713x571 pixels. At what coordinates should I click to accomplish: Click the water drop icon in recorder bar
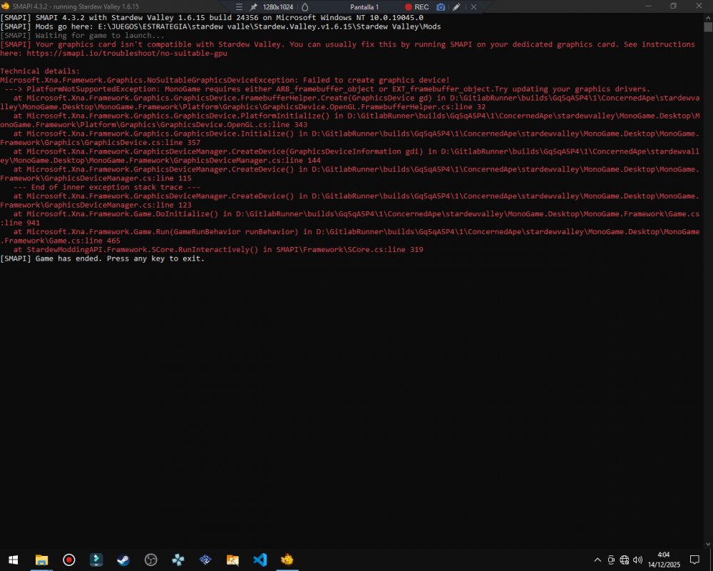304,6
